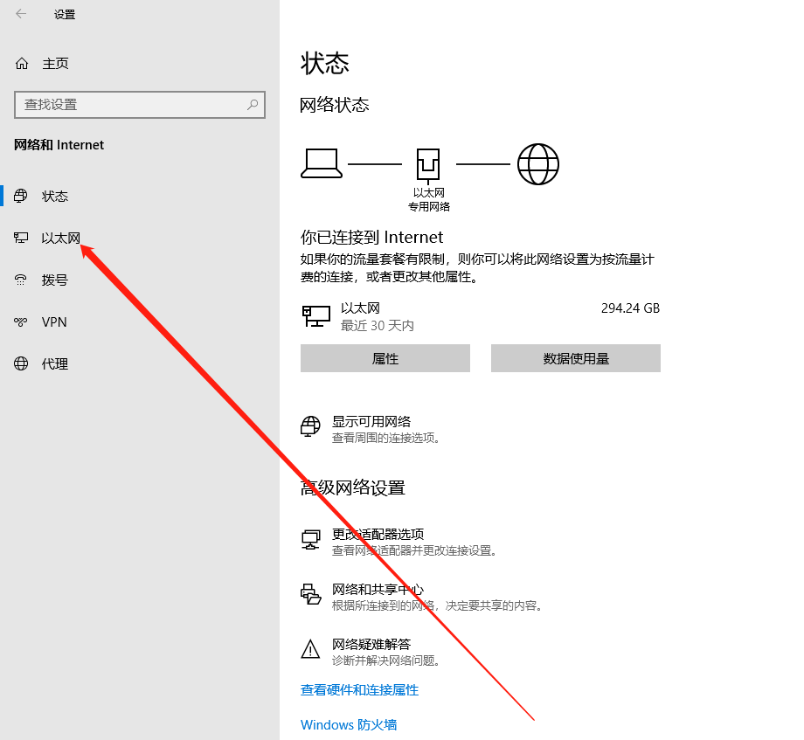804x740 pixels.
Task: Click the 最近 30 天内 text
Action: 378,325
